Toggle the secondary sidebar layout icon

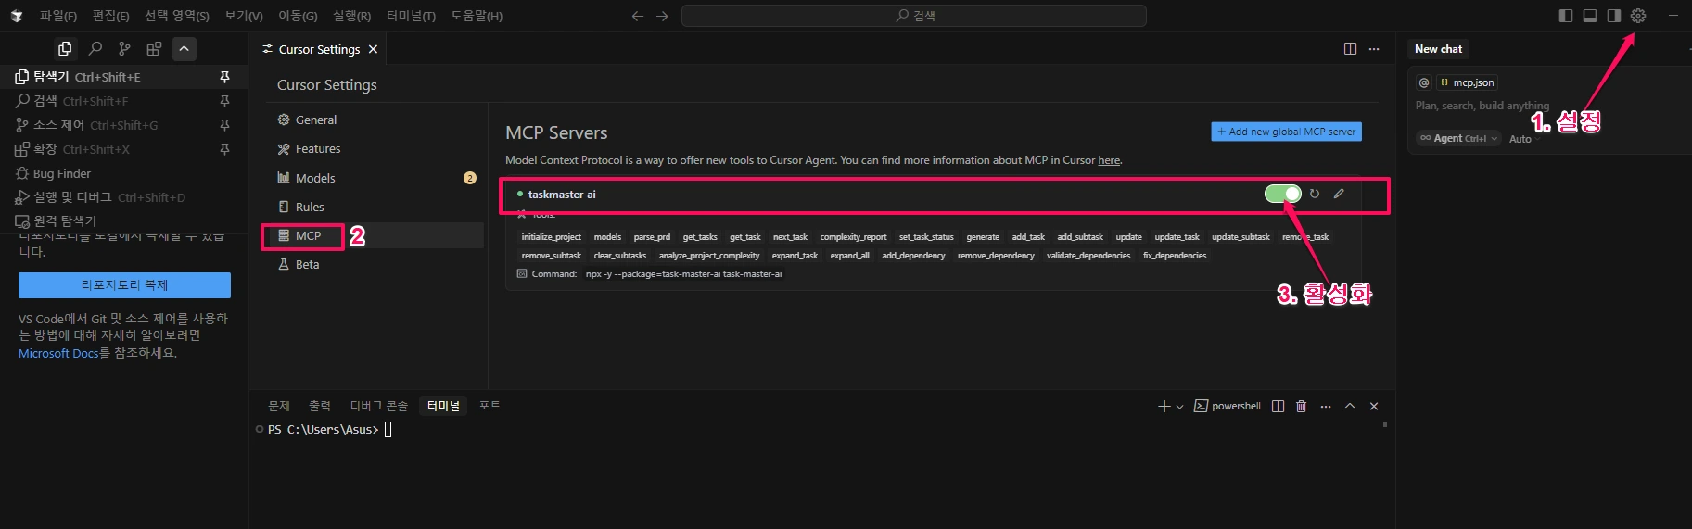(1614, 16)
